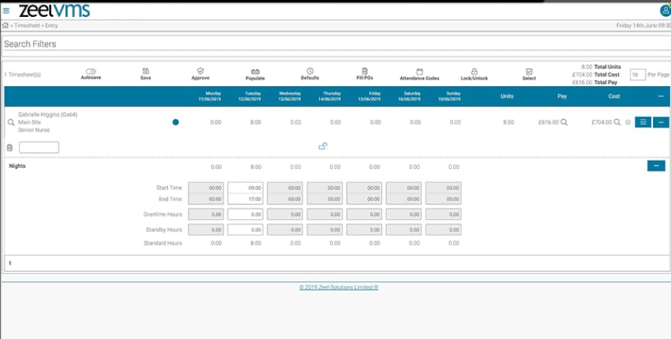
Task: Click the Nights shift label
Action: coord(17,166)
